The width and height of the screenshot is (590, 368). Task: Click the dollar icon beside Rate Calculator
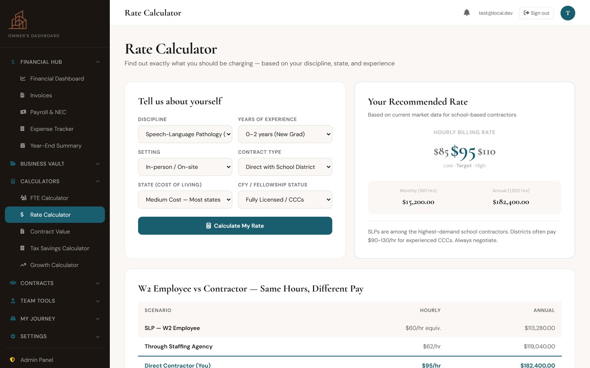[x=22, y=215]
